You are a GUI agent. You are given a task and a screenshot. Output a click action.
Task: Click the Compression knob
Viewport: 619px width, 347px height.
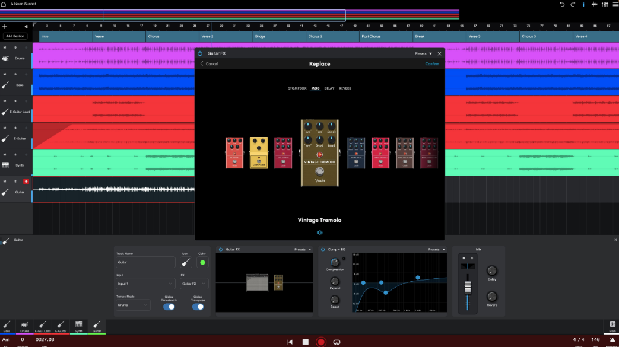[x=335, y=262]
